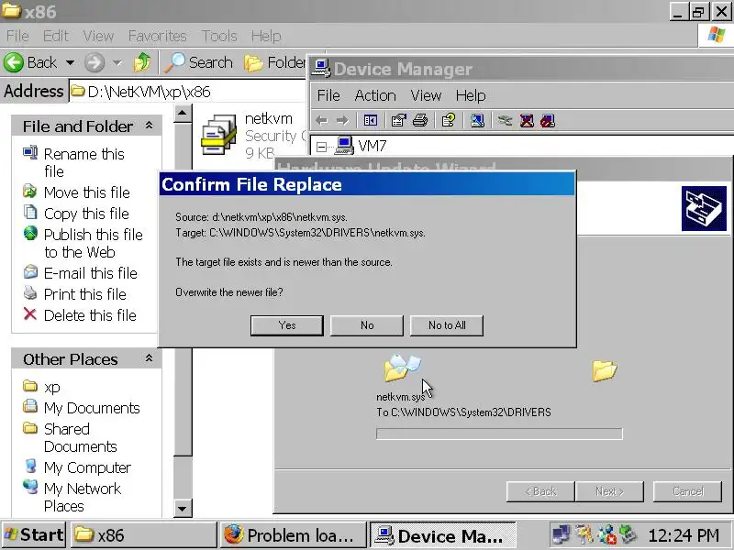
Task: Click No in Confirm File Replace dialog
Action: click(x=367, y=325)
